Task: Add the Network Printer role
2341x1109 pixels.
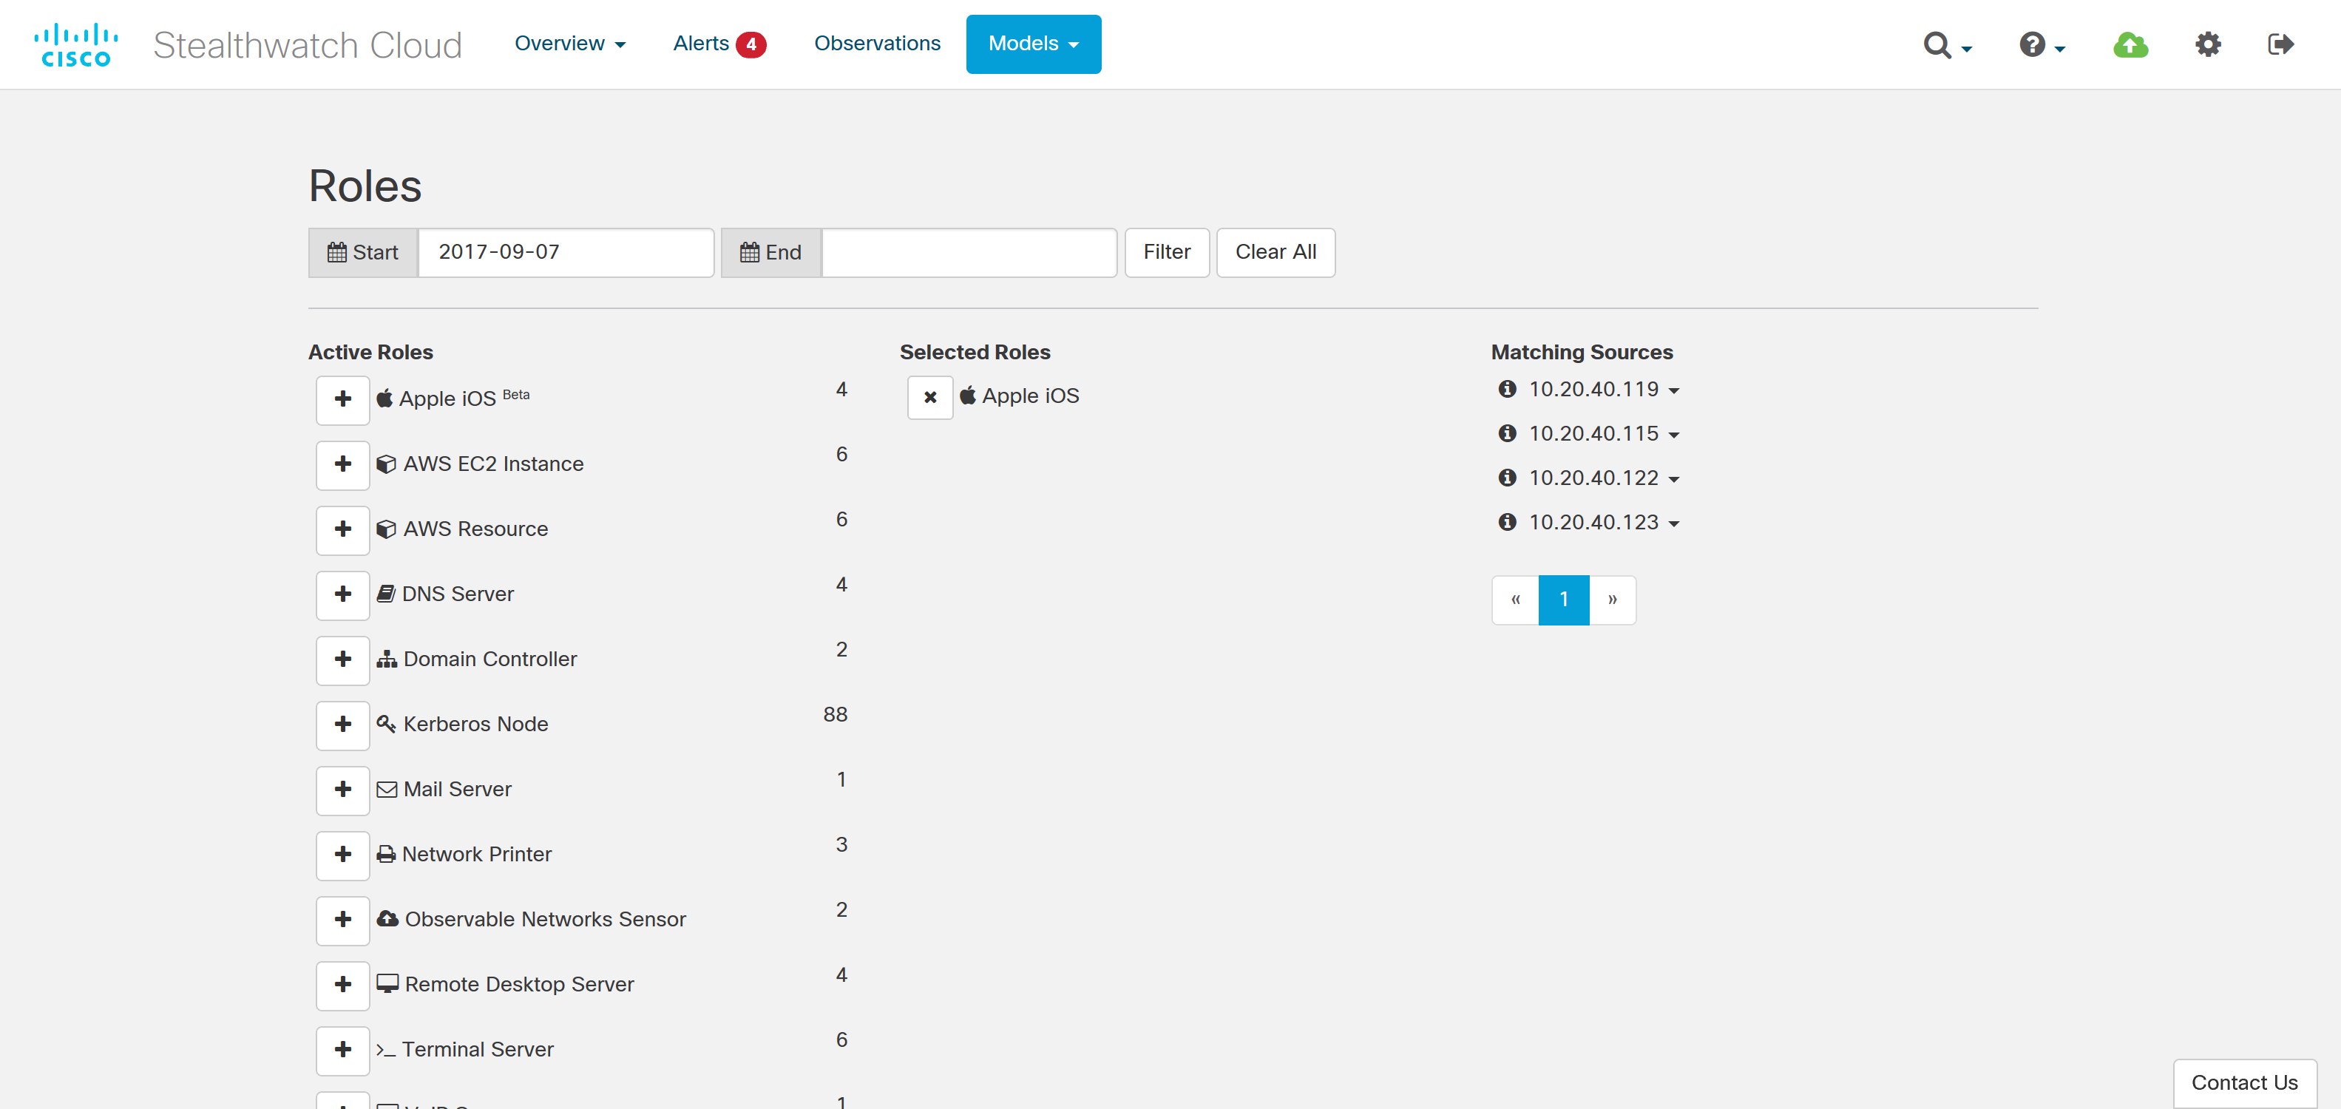Action: (342, 855)
